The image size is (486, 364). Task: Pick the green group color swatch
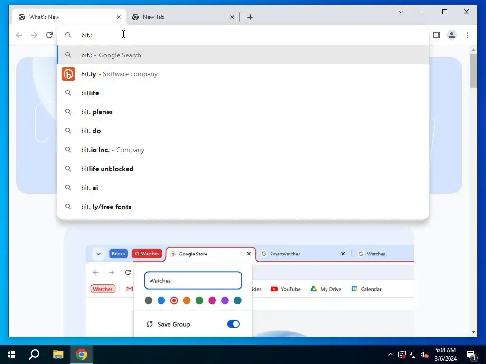pos(199,300)
